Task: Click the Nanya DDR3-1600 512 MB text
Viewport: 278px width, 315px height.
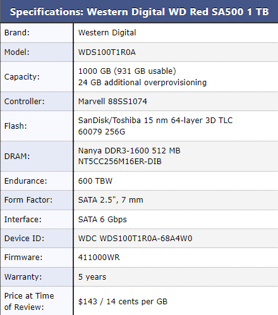Action: click(129, 151)
